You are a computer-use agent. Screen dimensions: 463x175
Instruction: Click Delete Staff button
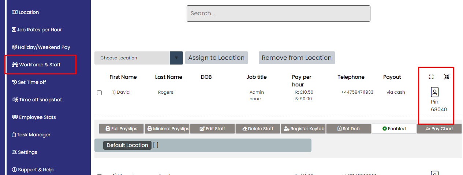point(258,129)
